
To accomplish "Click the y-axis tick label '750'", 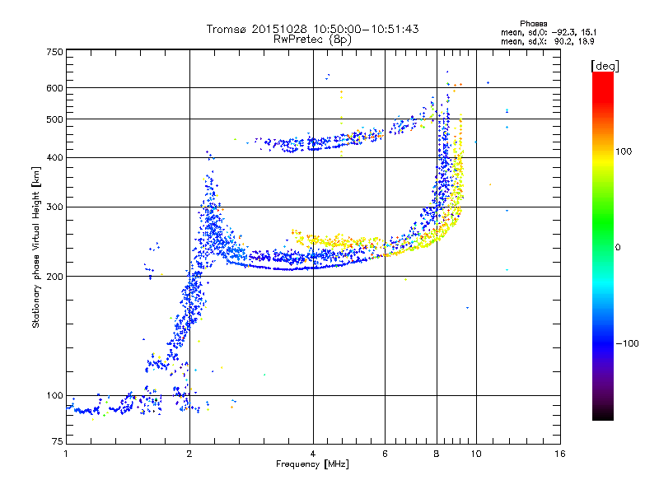I will [x=55, y=52].
